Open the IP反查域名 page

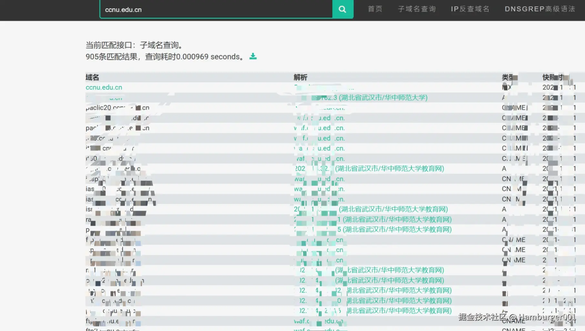[x=470, y=9]
